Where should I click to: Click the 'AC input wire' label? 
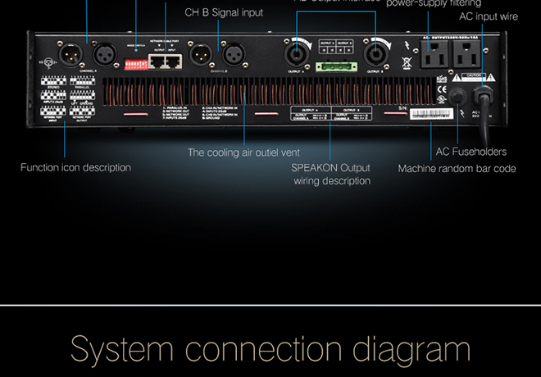pos(489,16)
